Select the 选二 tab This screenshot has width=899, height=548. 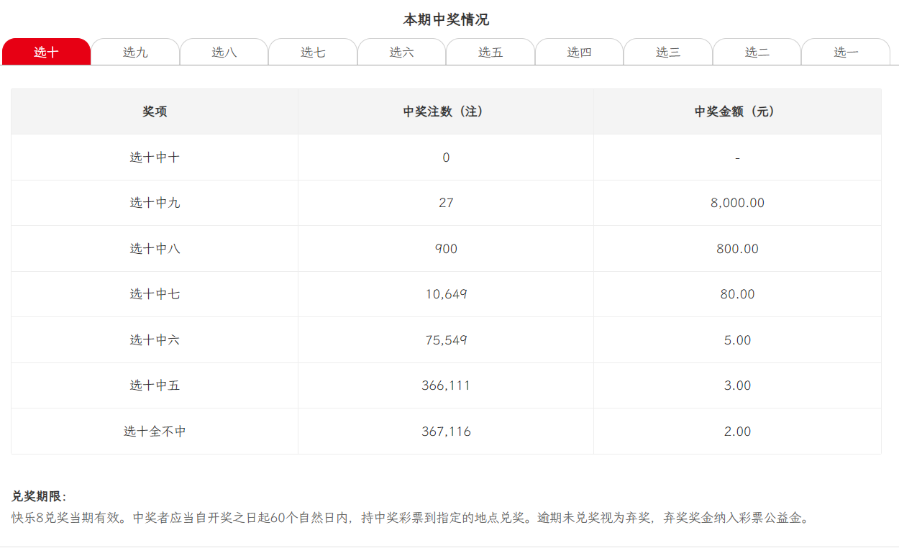coord(757,52)
